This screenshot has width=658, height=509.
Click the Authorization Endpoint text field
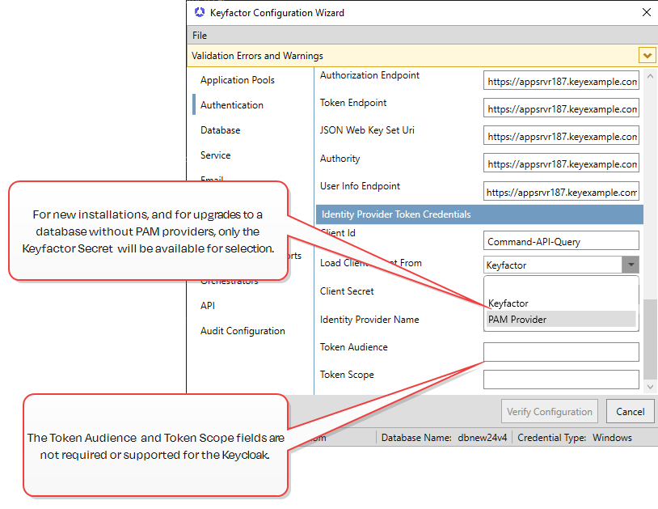[x=561, y=81]
